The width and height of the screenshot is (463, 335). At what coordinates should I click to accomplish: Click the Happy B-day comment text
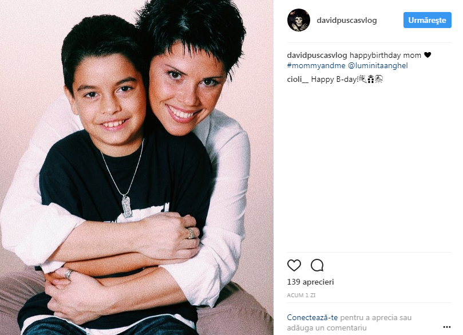[x=335, y=79]
